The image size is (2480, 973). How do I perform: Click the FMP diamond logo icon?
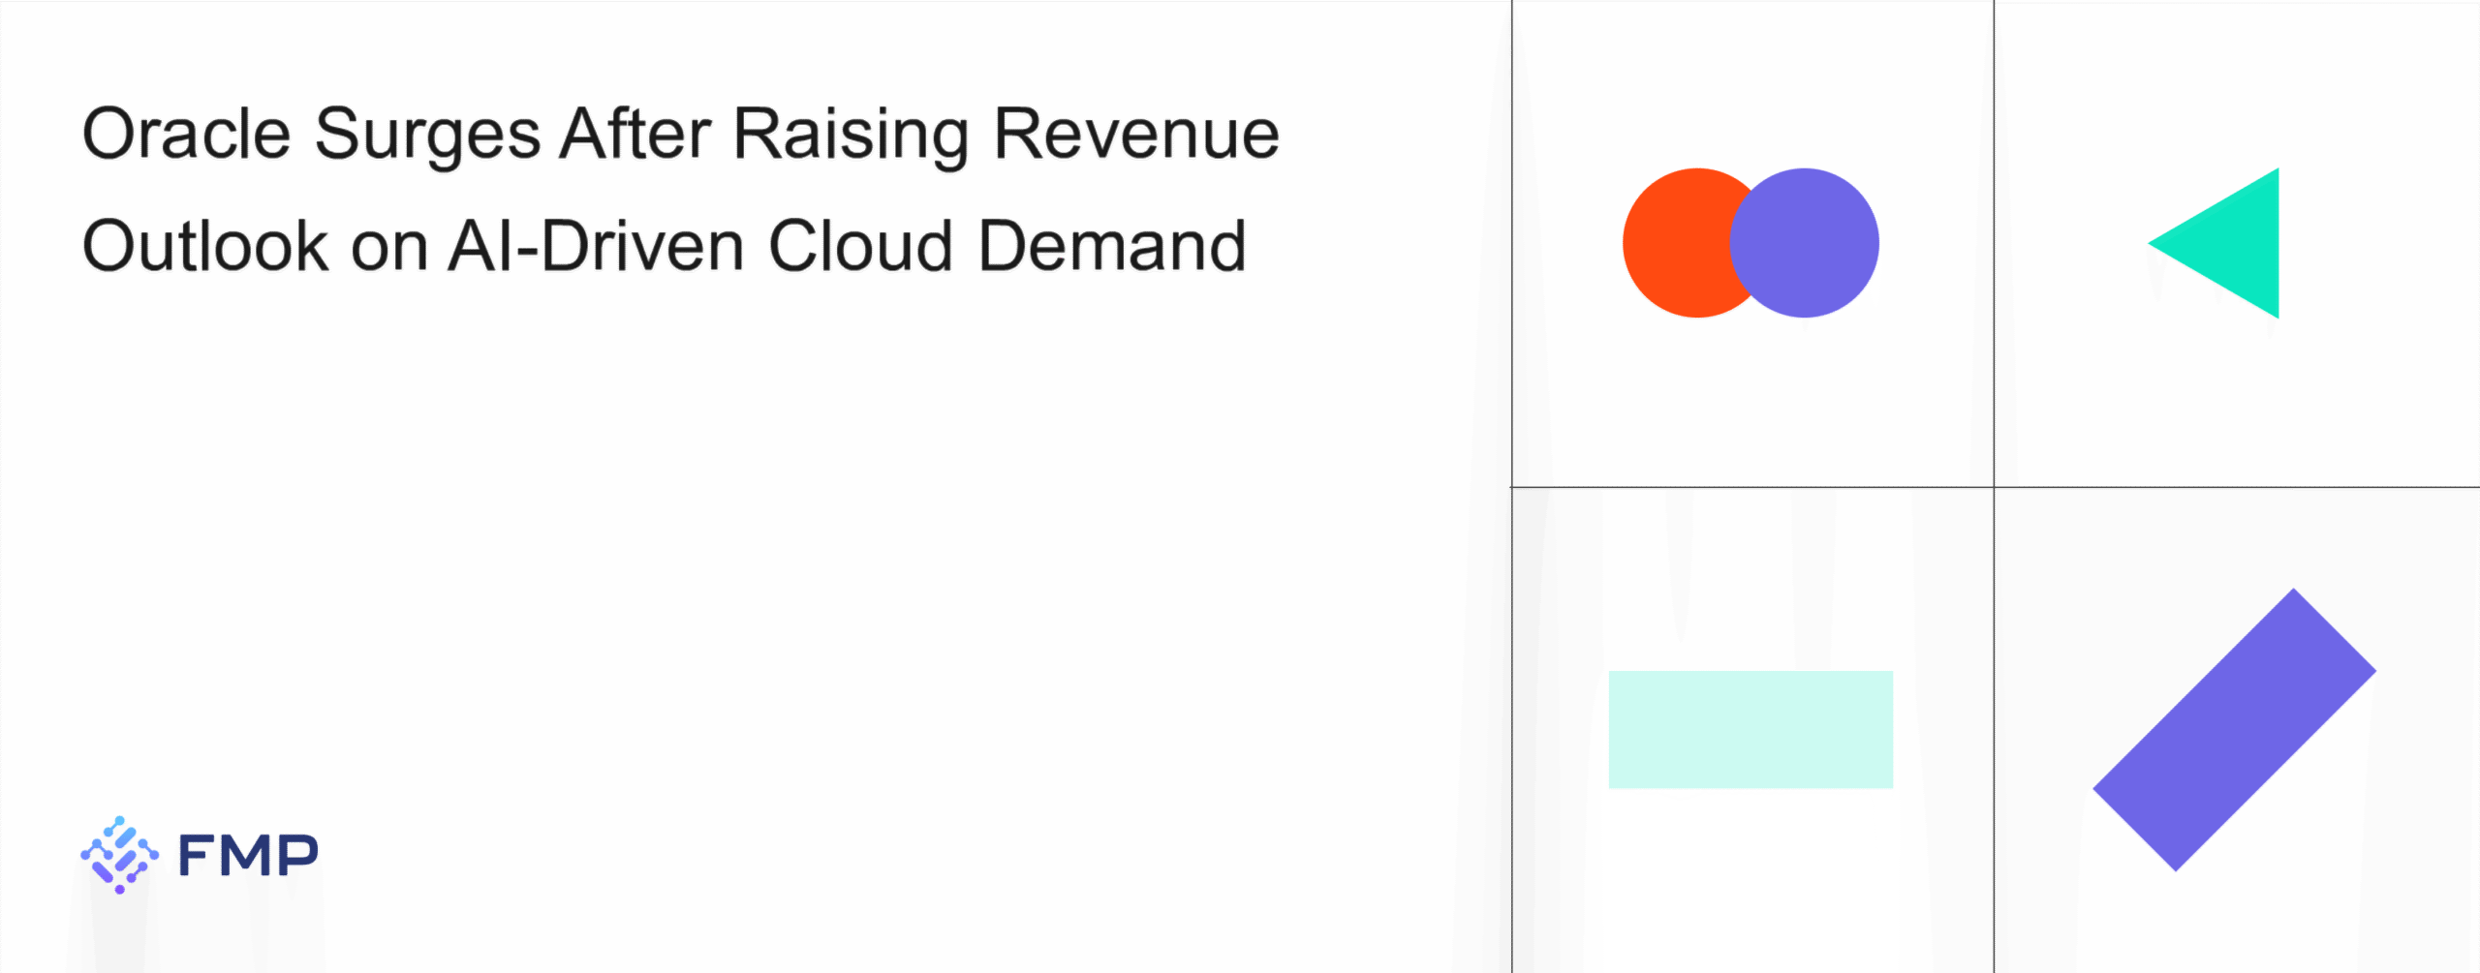(119, 854)
